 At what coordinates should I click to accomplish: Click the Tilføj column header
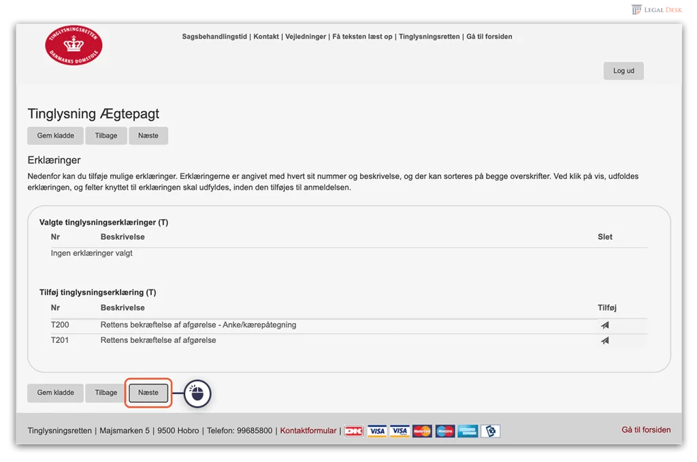tap(607, 308)
